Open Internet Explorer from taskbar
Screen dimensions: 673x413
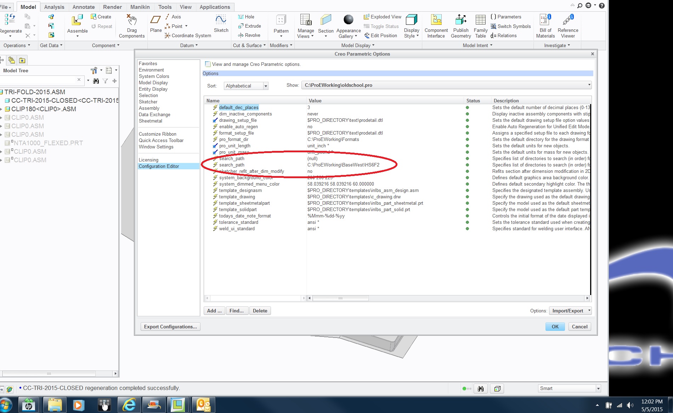tap(129, 404)
